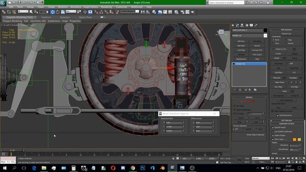Click the Edit Poly modifier button

(x=241, y=41)
